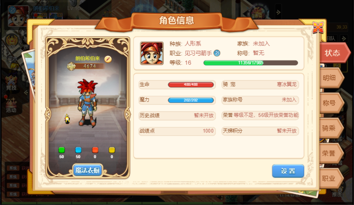The width and height of the screenshot is (354, 205).
Task: Click the character portrait avatar in info panel
Action: click(x=152, y=53)
